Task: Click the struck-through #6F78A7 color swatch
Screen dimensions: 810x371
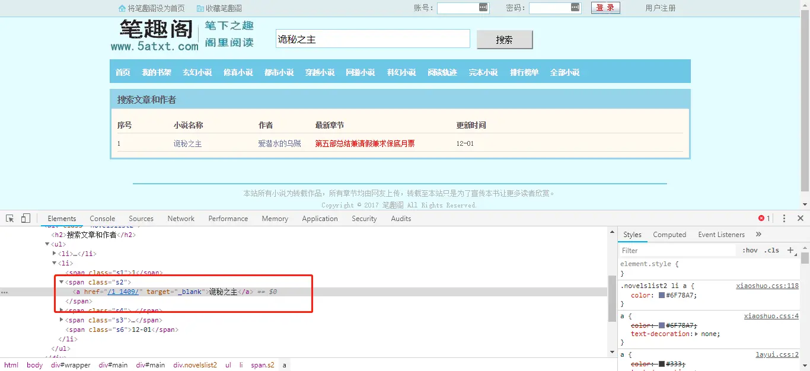Action: [x=662, y=325]
